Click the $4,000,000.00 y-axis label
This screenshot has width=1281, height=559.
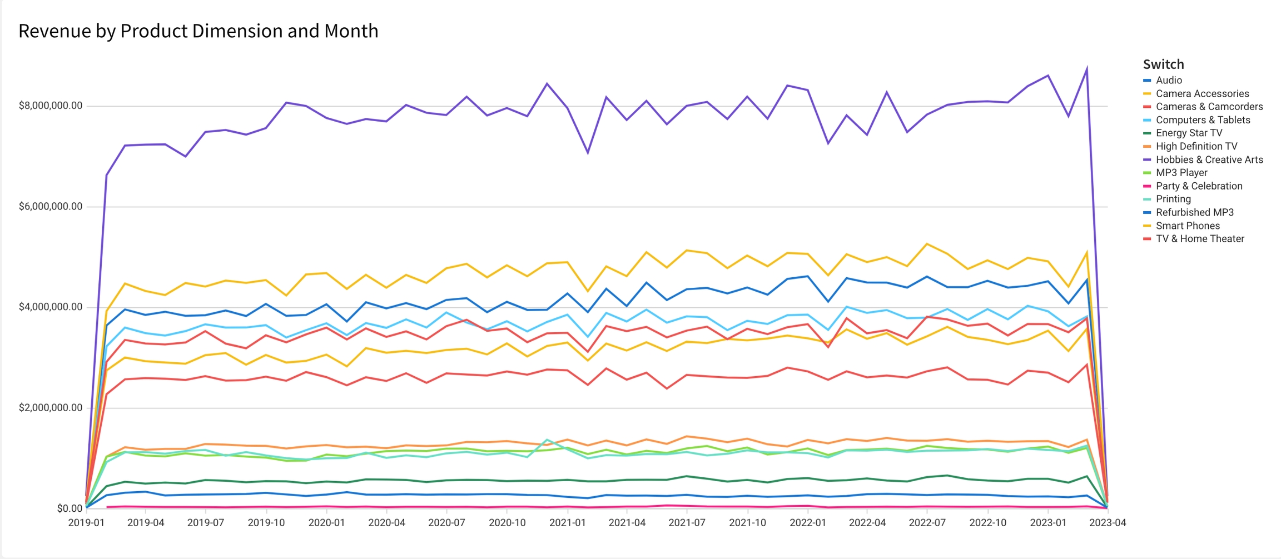(51, 307)
